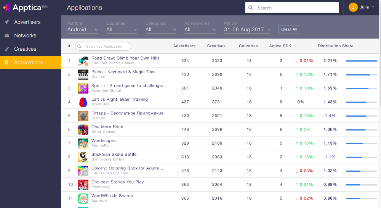Open Spot it - A card game link
Screen dimensions: 381x208
(x=128, y=85)
